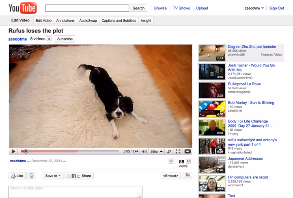
Task: Click the video frame showing the dog
Action: [101, 96]
